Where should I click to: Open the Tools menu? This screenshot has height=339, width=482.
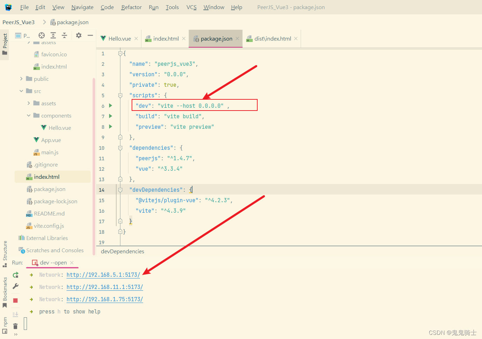tap(172, 7)
